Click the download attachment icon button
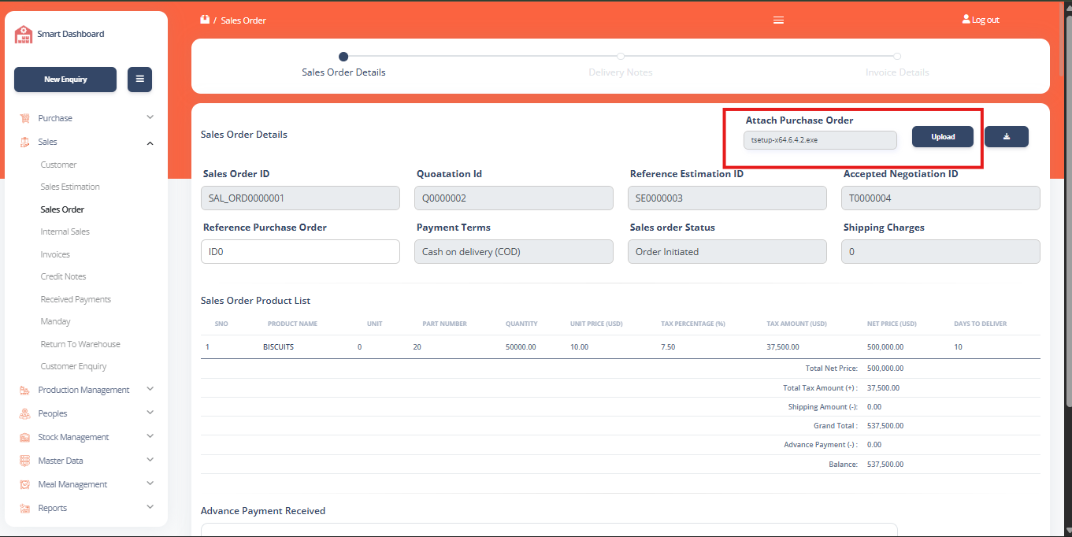The height and width of the screenshot is (537, 1072). coord(1007,136)
